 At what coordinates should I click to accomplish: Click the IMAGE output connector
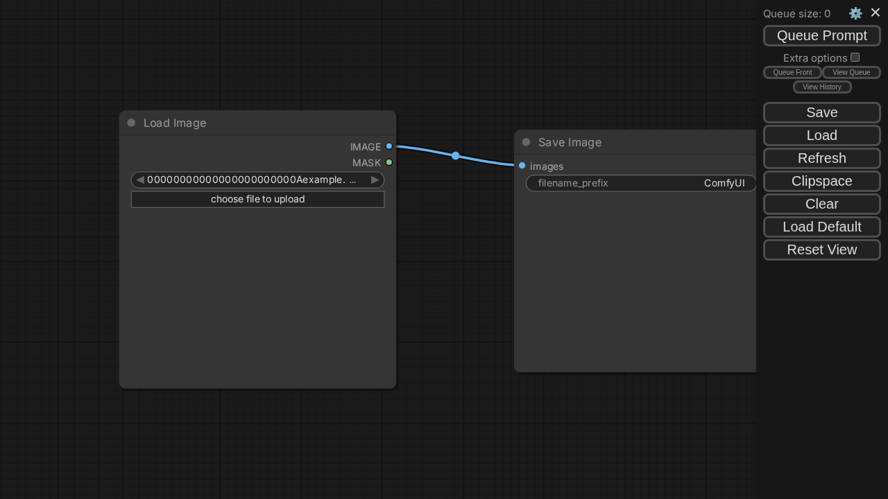[x=389, y=146]
